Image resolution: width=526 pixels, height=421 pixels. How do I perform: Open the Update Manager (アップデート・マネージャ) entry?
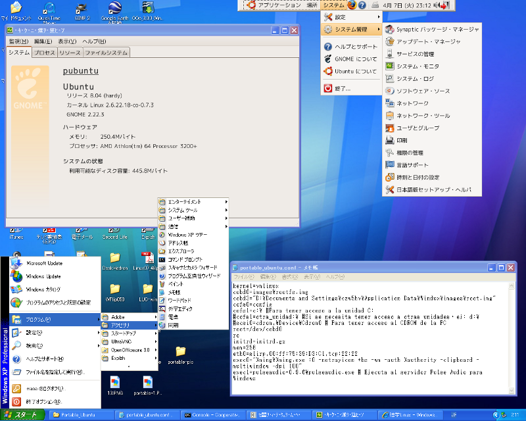pyautogui.click(x=432, y=42)
